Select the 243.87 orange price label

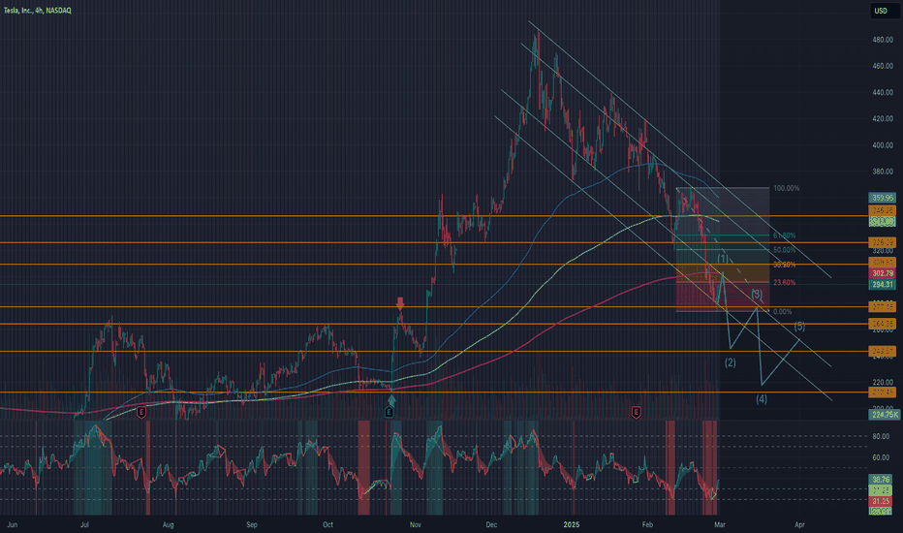tap(883, 351)
